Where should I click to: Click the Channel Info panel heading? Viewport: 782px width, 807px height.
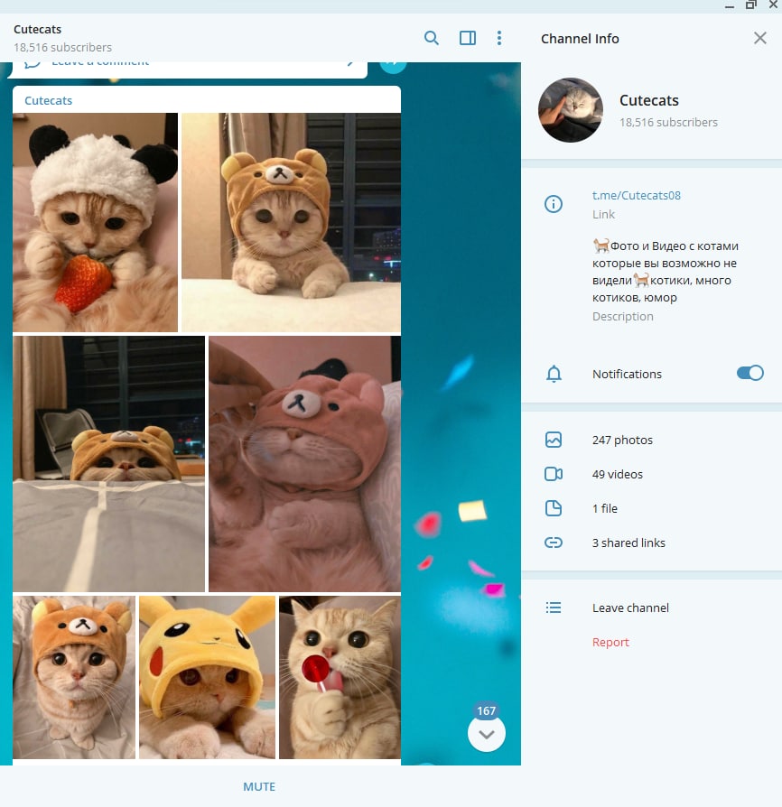(580, 39)
